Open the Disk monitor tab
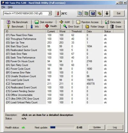128x133 pixels. pos(44,22)
